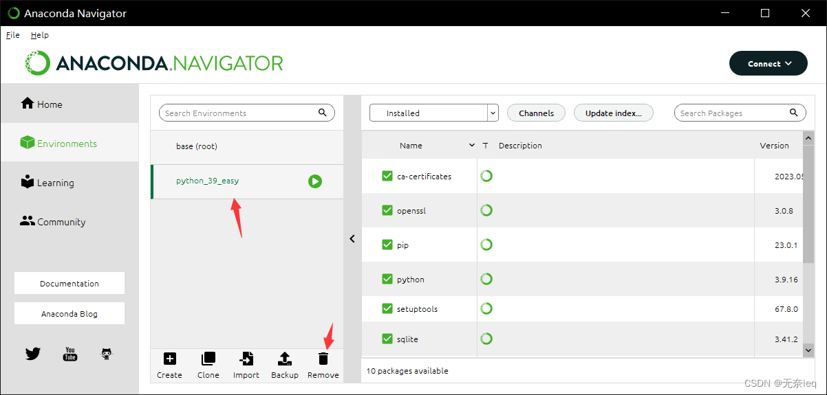Click the Import environment icon
Screen dimensions: 827x395
point(246,359)
